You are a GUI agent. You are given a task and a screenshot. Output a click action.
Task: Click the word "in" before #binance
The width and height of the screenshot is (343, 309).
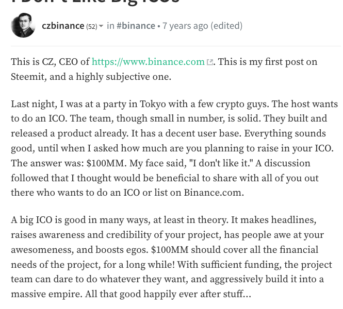click(x=110, y=26)
